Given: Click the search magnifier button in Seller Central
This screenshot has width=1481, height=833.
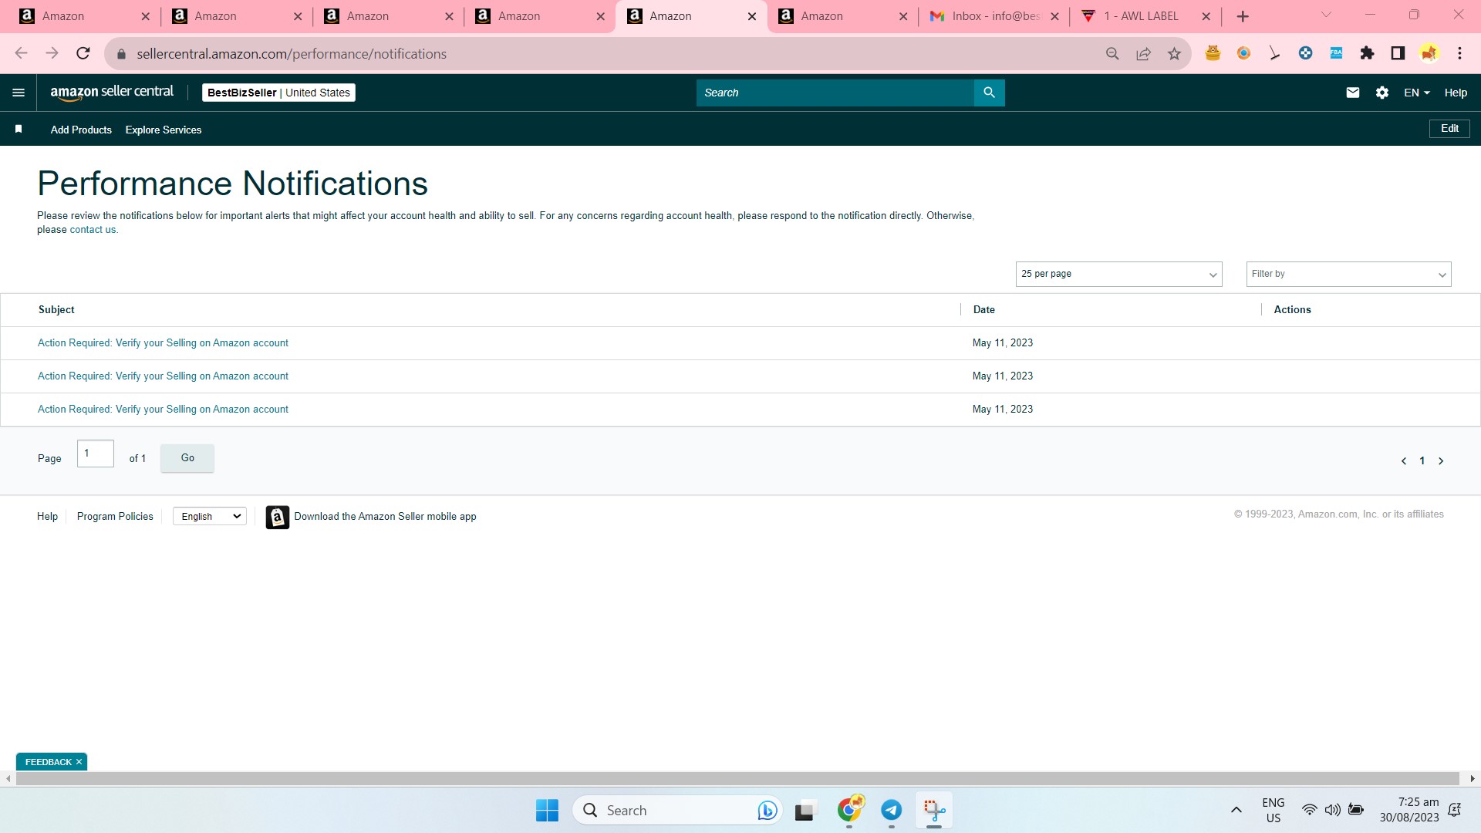Looking at the screenshot, I should tap(989, 93).
